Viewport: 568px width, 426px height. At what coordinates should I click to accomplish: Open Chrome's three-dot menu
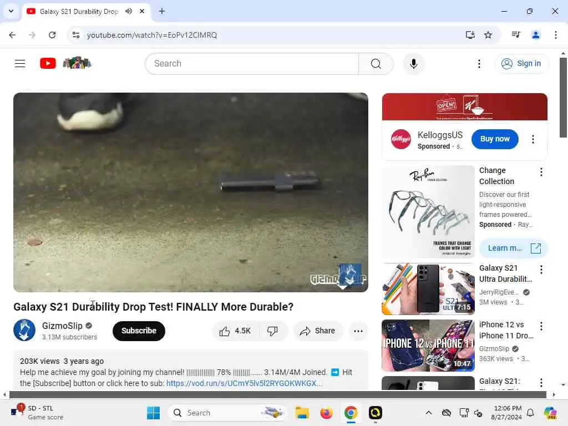tap(555, 35)
